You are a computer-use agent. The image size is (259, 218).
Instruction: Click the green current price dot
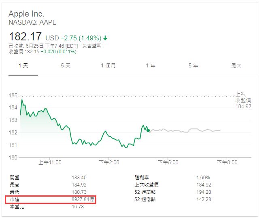tap(148, 130)
